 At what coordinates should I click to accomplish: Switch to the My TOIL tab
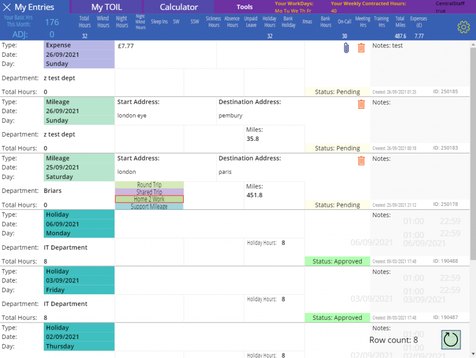[x=106, y=7]
